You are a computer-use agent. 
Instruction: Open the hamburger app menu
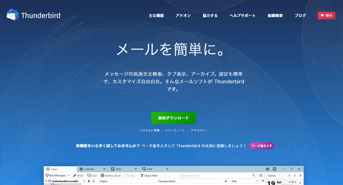point(261,175)
